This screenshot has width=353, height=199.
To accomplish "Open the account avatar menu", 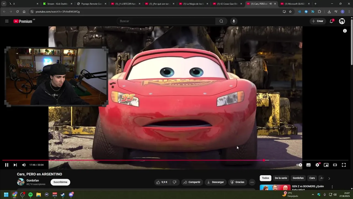I will tap(342, 21).
